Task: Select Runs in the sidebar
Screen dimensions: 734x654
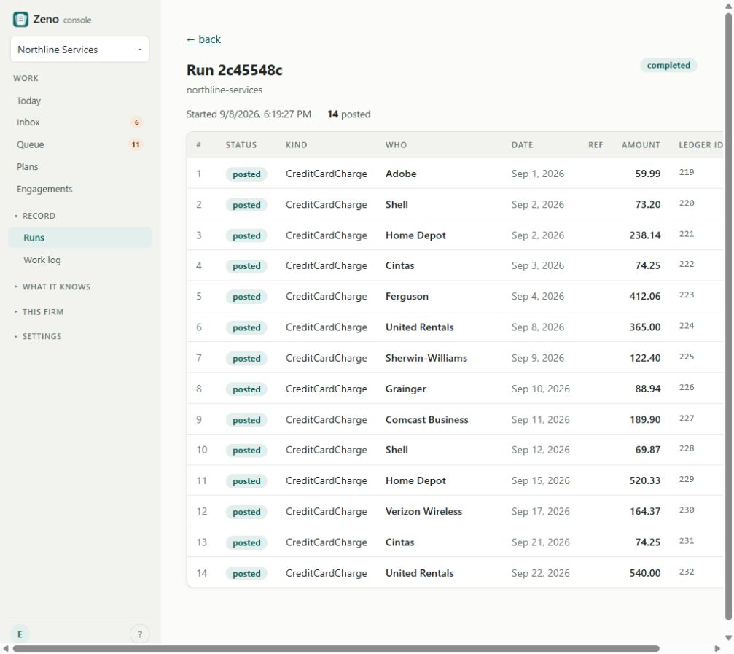Action: [79, 238]
